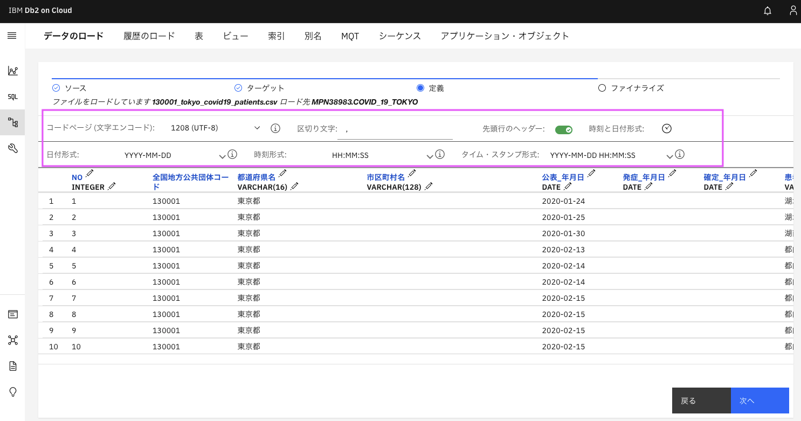Open the console panel sidebar icon
This screenshot has width=801, height=421.
(12, 314)
